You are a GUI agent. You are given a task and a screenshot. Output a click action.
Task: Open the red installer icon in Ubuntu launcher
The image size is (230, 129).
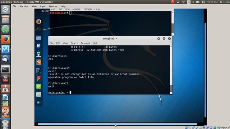(x=5, y=89)
